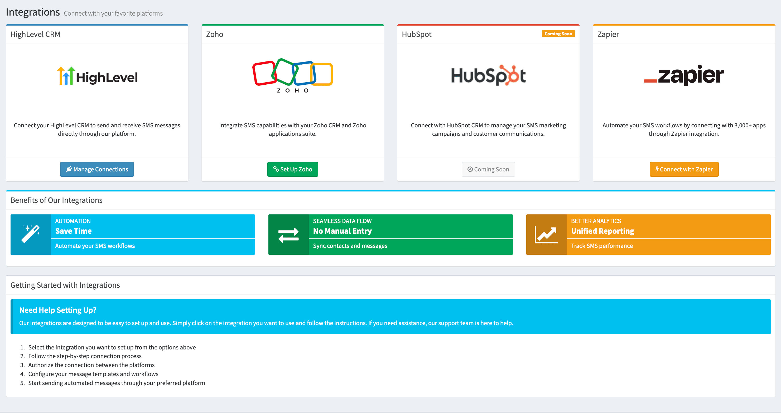Click the 'Save Time' benefit text
The width and height of the screenshot is (781, 413).
(x=73, y=231)
